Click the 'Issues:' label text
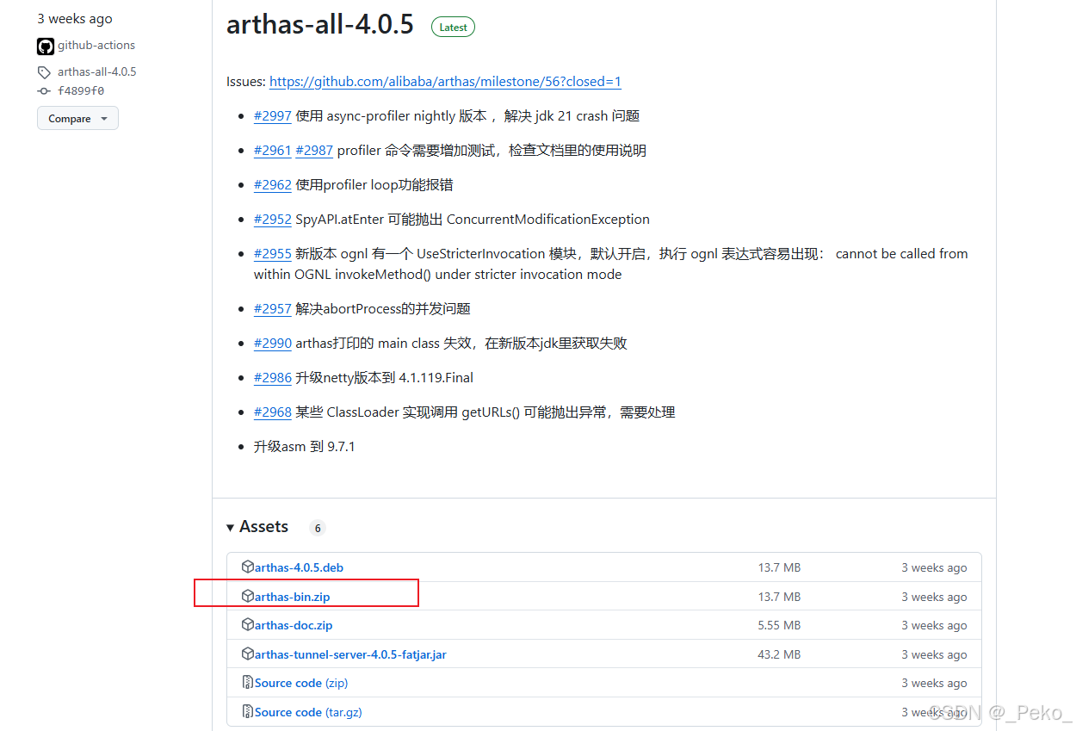 (246, 82)
